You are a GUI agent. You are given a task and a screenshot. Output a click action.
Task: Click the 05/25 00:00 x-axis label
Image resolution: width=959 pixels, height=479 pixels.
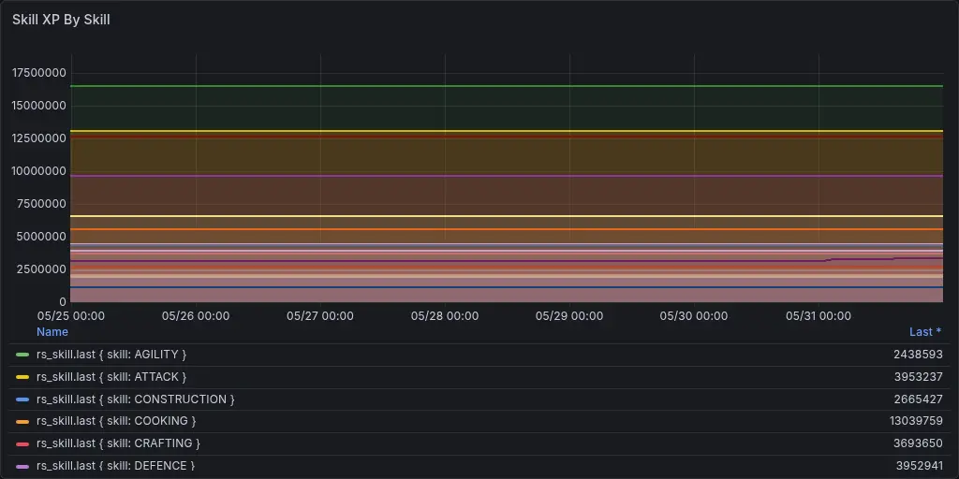(x=71, y=316)
